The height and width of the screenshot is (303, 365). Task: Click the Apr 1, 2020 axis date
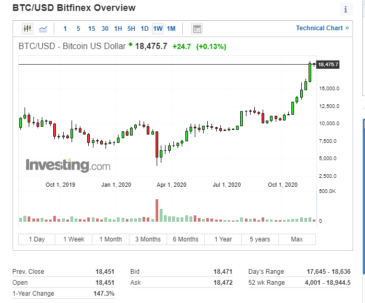pyautogui.click(x=171, y=185)
